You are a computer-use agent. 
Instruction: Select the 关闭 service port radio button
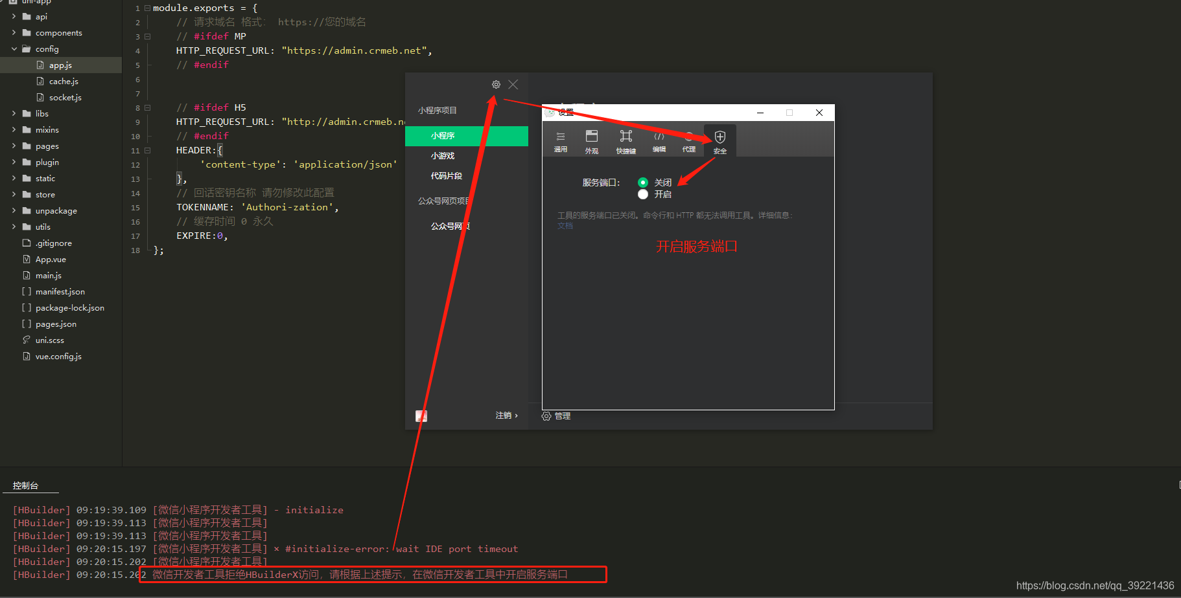tap(643, 183)
